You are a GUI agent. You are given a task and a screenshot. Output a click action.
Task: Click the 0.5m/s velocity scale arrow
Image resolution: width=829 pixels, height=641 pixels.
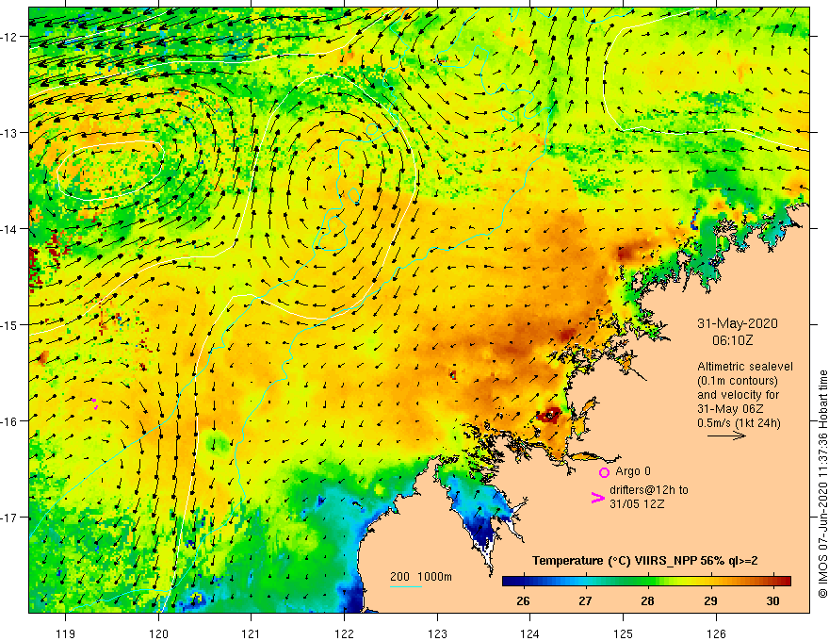tap(726, 436)
